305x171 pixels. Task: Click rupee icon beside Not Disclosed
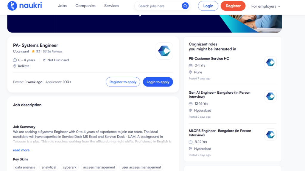[44, 60]
